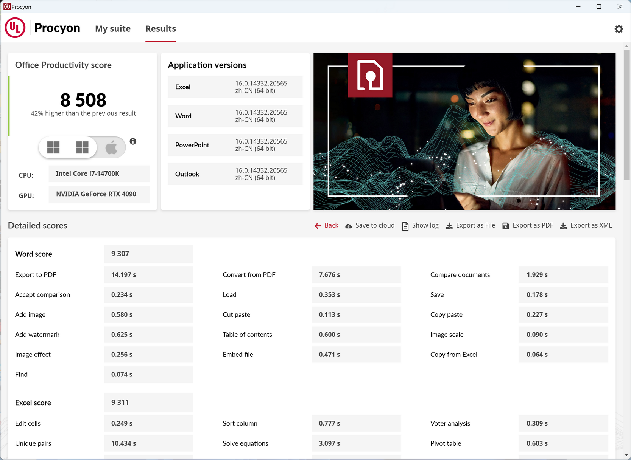Click the Embed file value 0.471 s
Image resolution: width=631 pixels, height=460 pixels.
click(x=356, y=355)
